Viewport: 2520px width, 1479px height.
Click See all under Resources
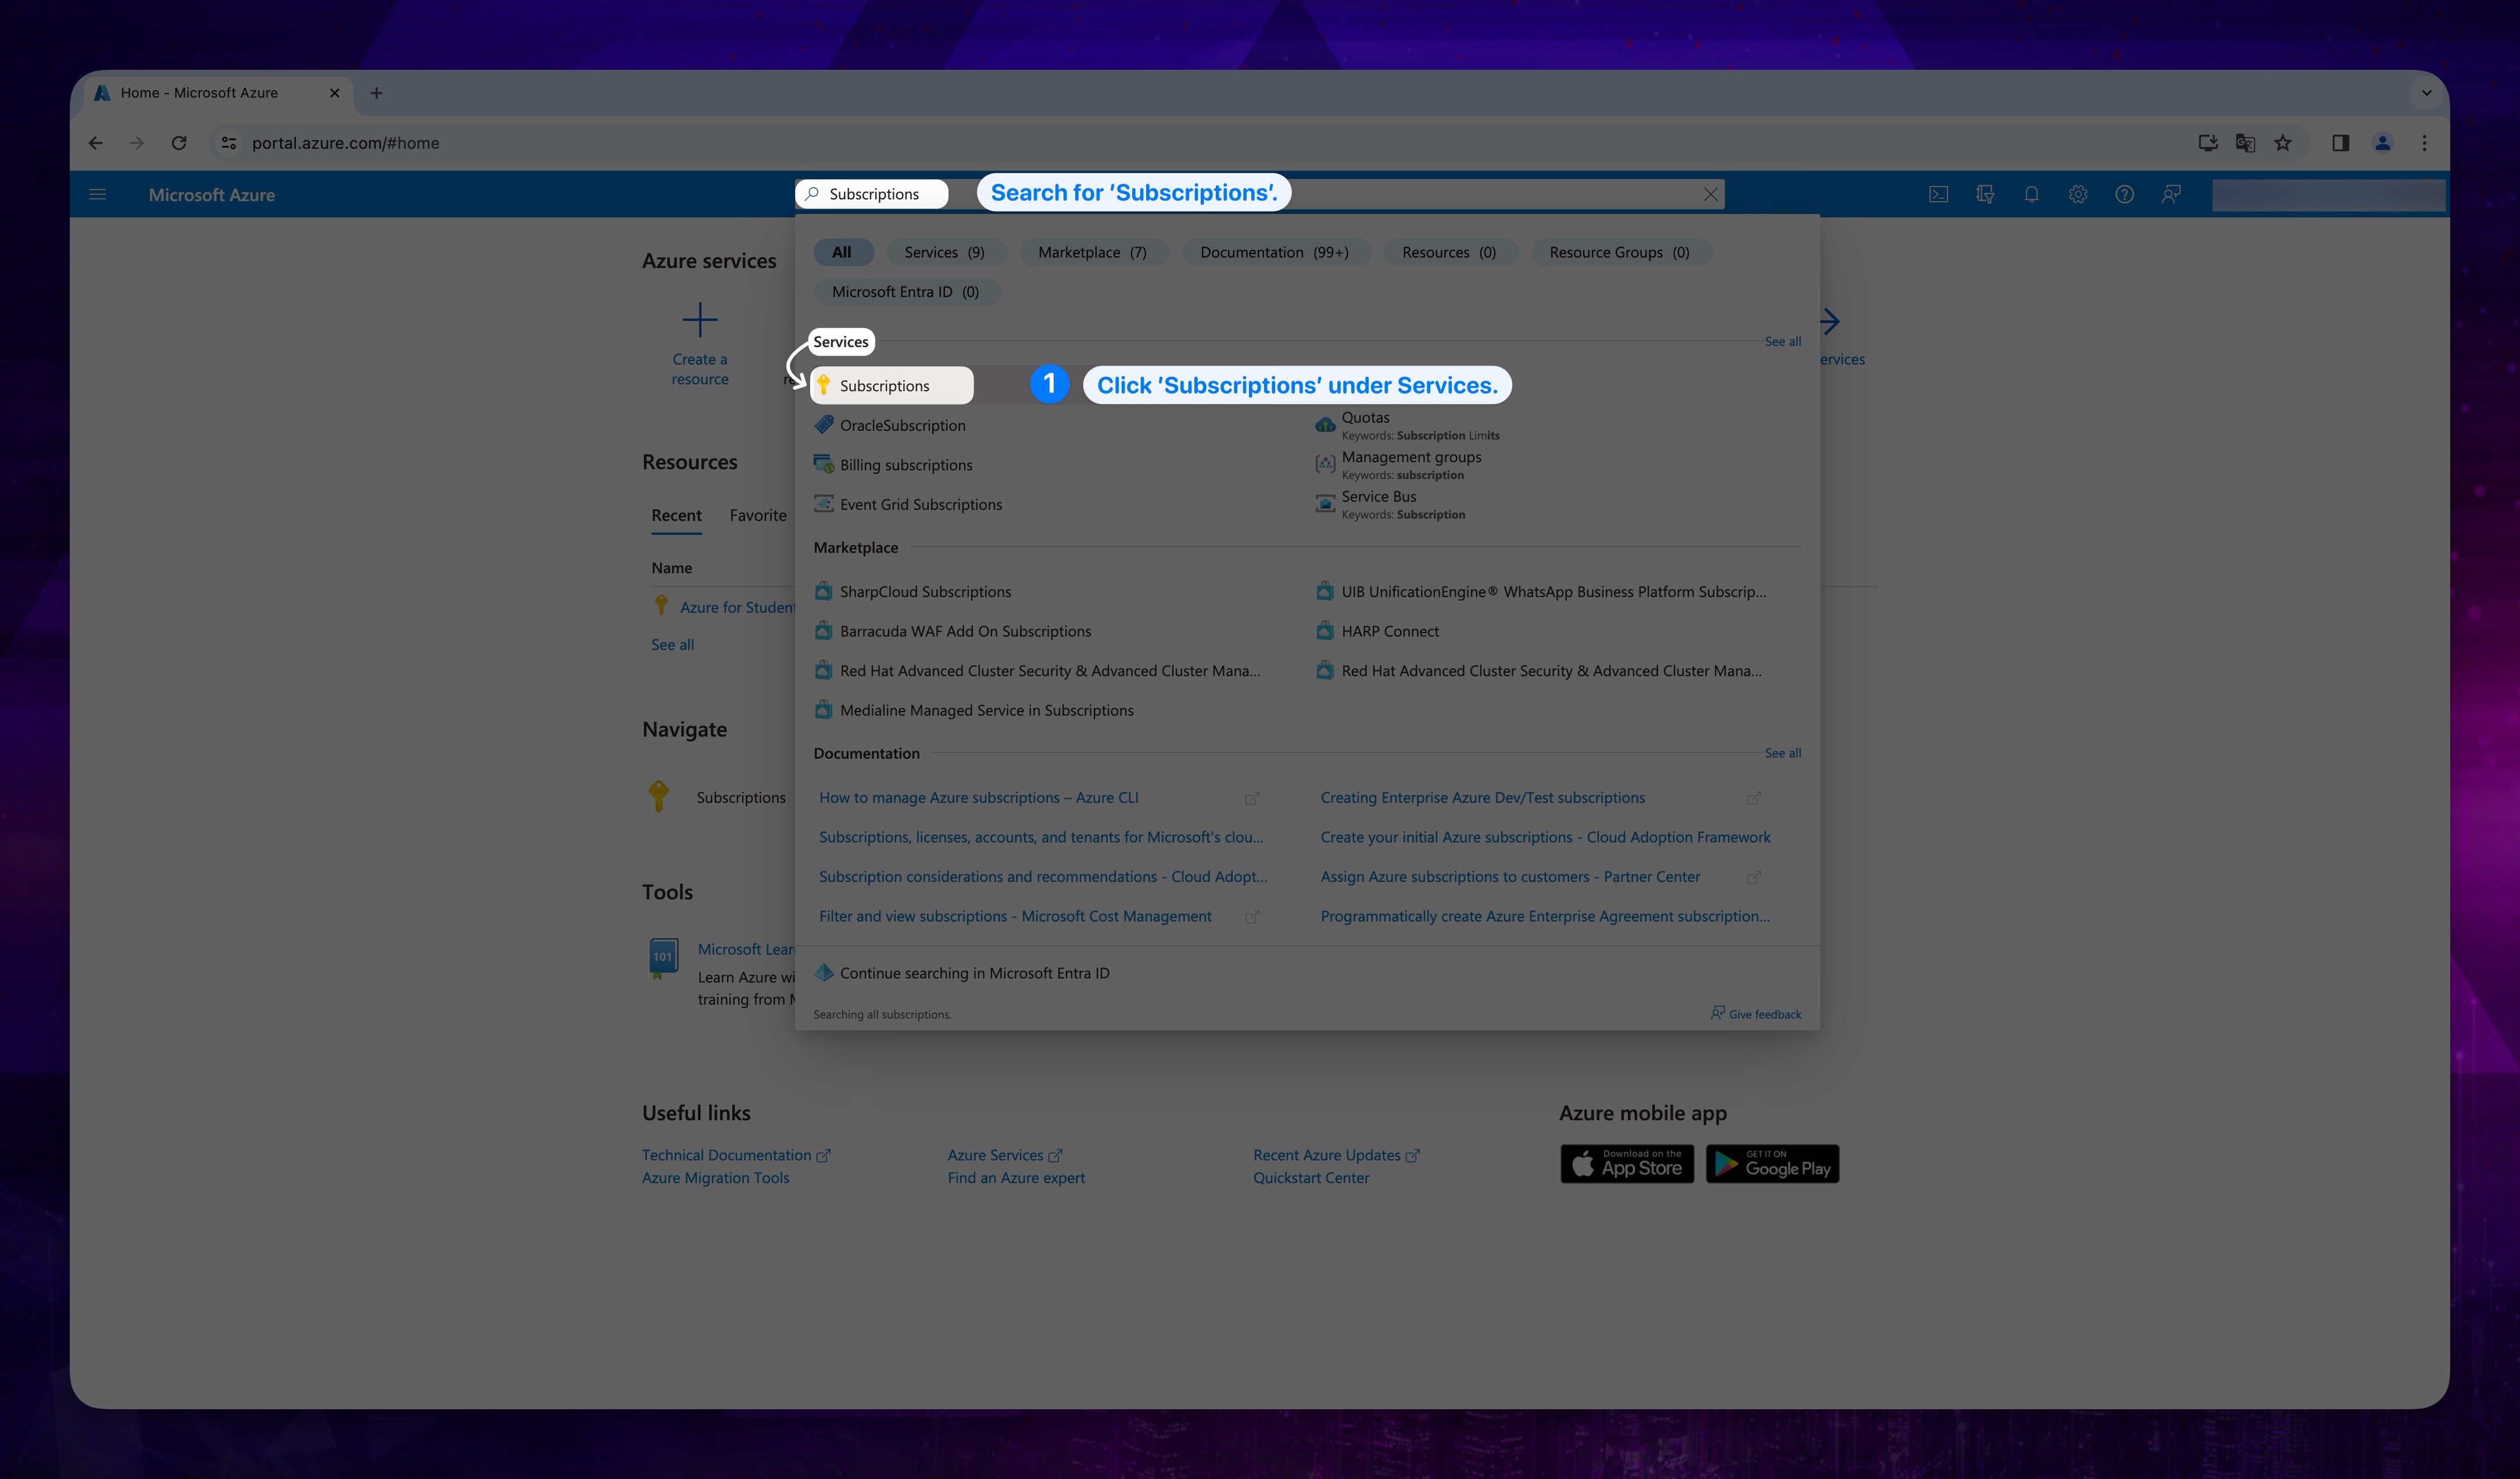pyautogui.click(x=672, y=645)
